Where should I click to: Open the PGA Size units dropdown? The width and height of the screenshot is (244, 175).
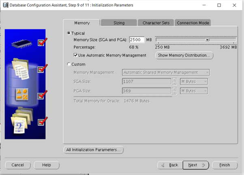[194, 91]
